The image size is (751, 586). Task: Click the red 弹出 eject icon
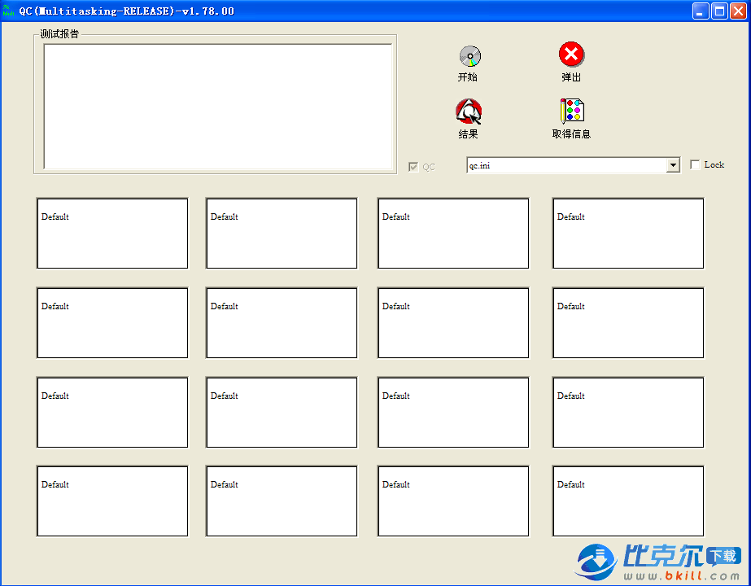pyautogui.click(x=571, y=55)
